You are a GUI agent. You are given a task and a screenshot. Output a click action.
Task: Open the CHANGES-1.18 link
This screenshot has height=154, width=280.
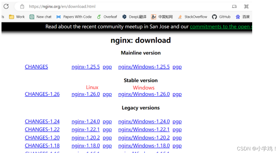coord(42,146)
